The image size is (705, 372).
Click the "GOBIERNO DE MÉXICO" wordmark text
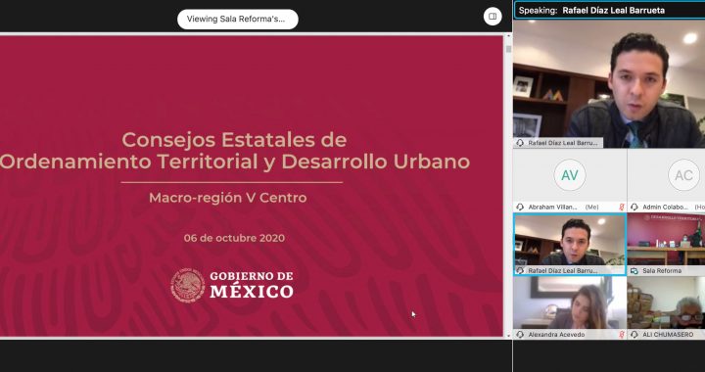(x=252, y=285)
